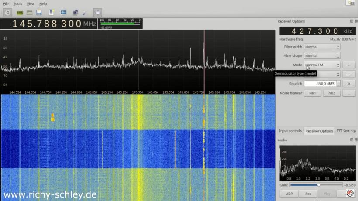Click the 145.354 label on the frequency axis

coord(138,92)
